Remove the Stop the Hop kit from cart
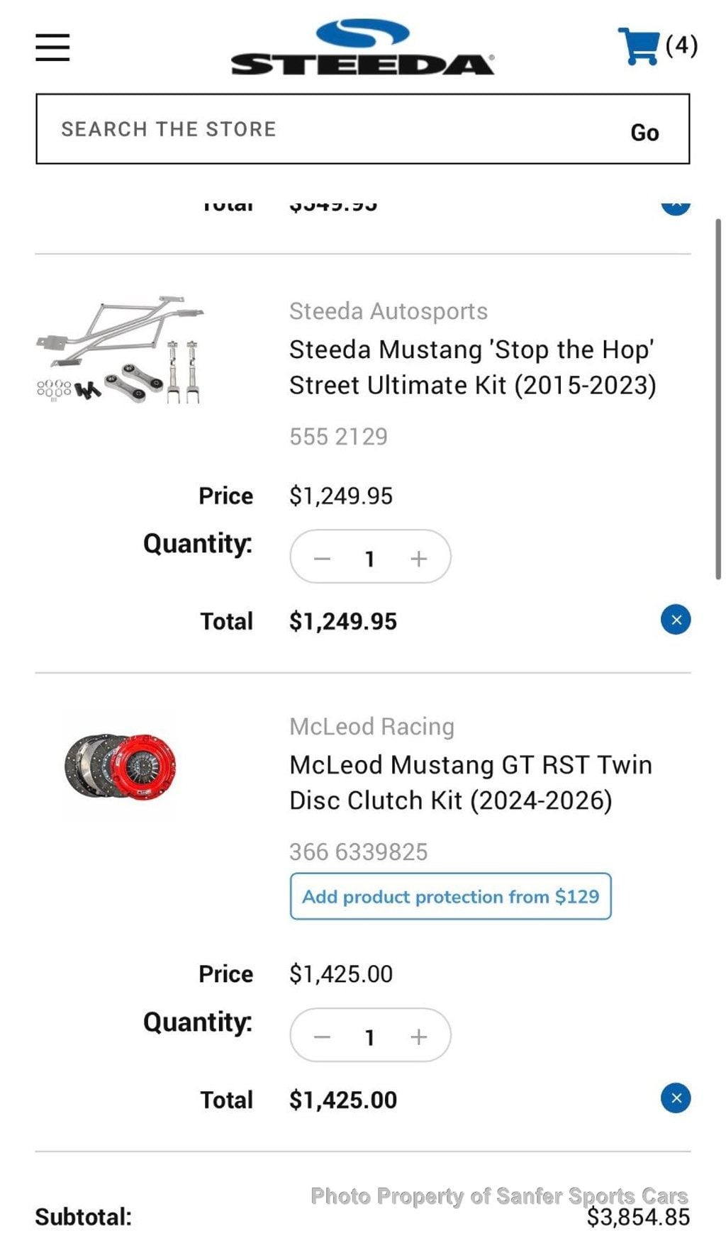The height and width of the screenshot is (1250, 726). tap(675, 620)
